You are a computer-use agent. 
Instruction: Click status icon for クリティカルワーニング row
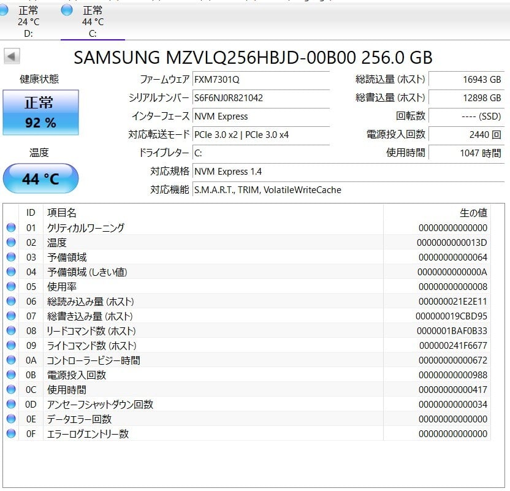(11, 228)
